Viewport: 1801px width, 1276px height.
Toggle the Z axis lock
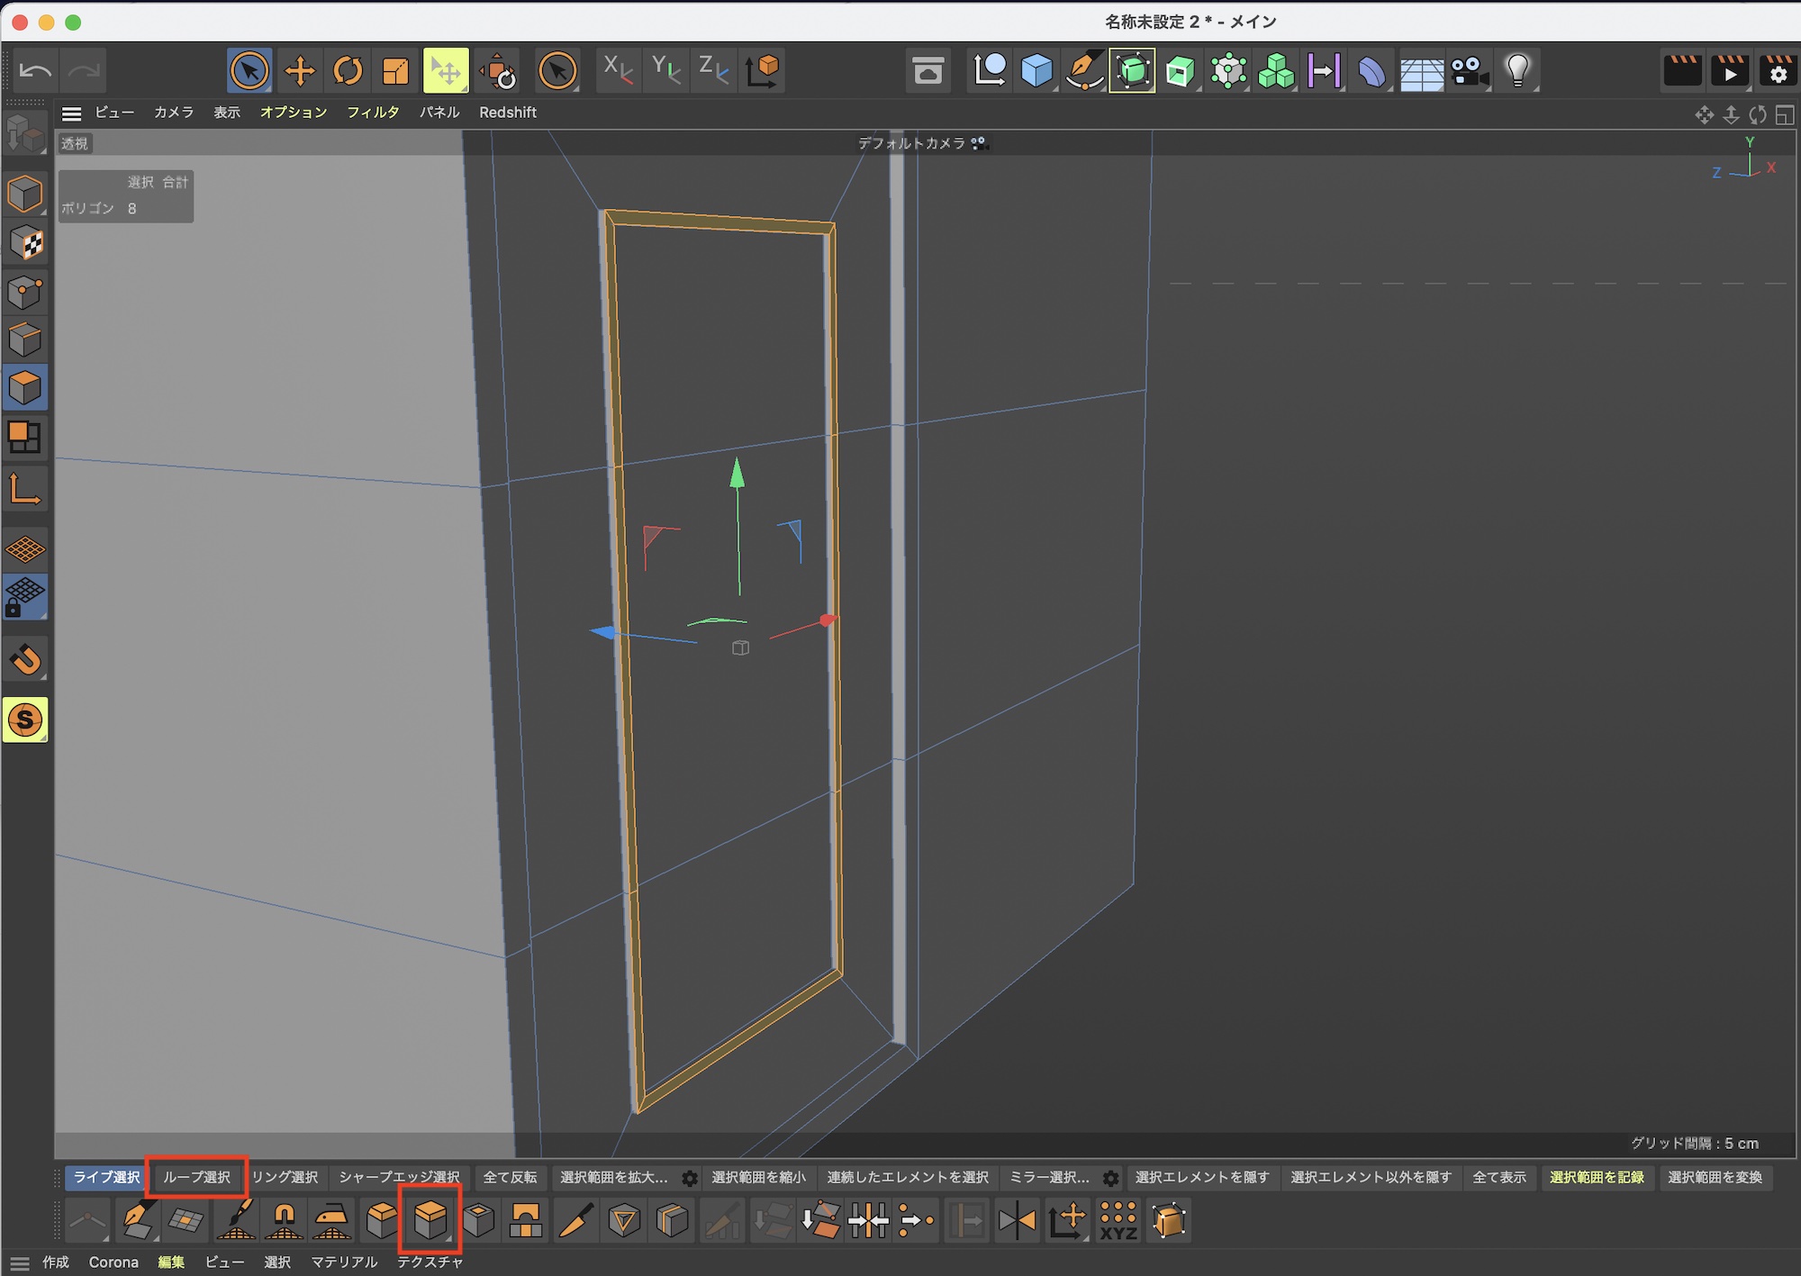coord(713,70)
